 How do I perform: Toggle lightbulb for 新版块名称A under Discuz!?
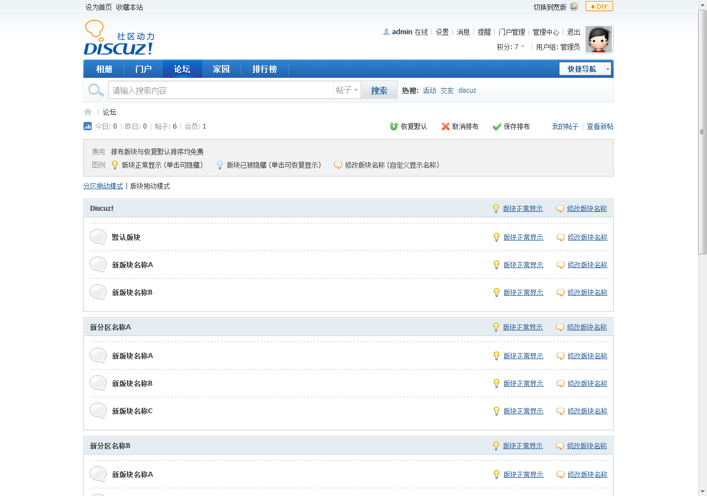click(x=497, y=265)
